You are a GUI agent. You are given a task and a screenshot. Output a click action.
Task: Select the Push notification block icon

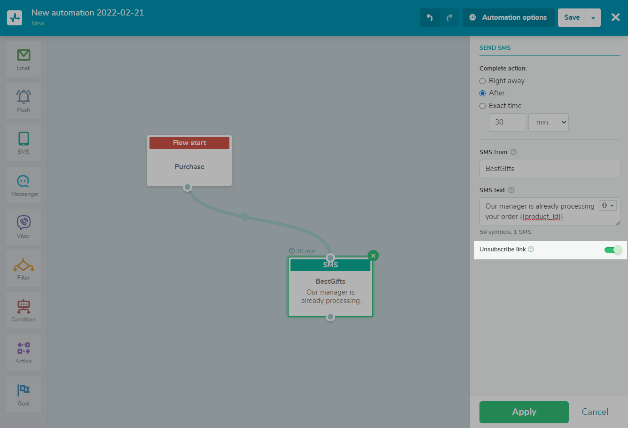click(x=24, y=101)
